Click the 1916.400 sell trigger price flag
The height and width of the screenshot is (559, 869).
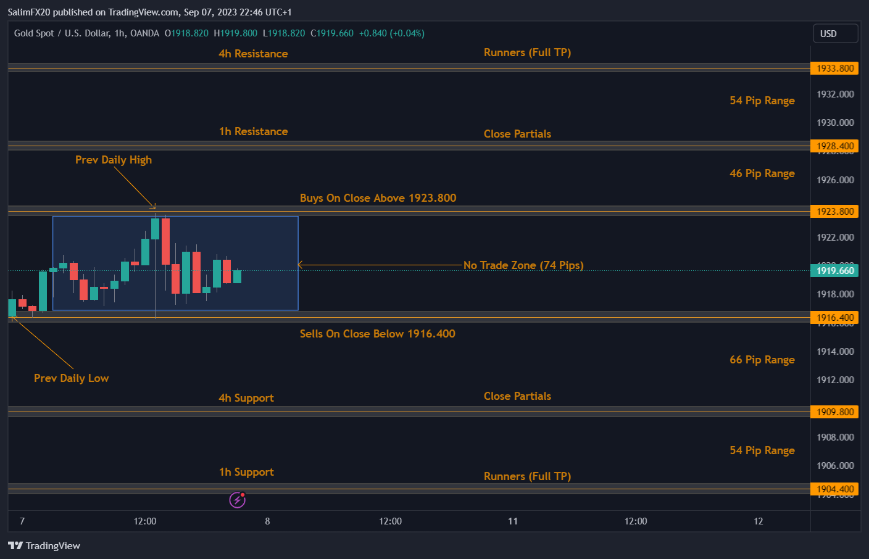834,317
